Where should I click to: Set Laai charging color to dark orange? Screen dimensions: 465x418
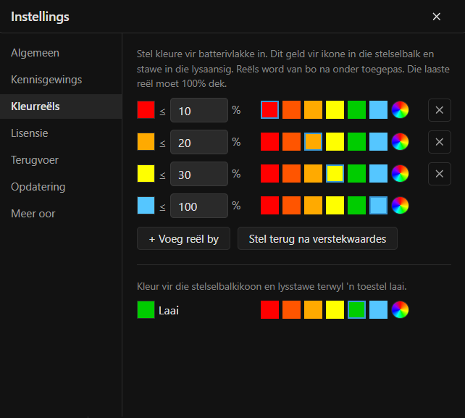click(x=291, y=310)
